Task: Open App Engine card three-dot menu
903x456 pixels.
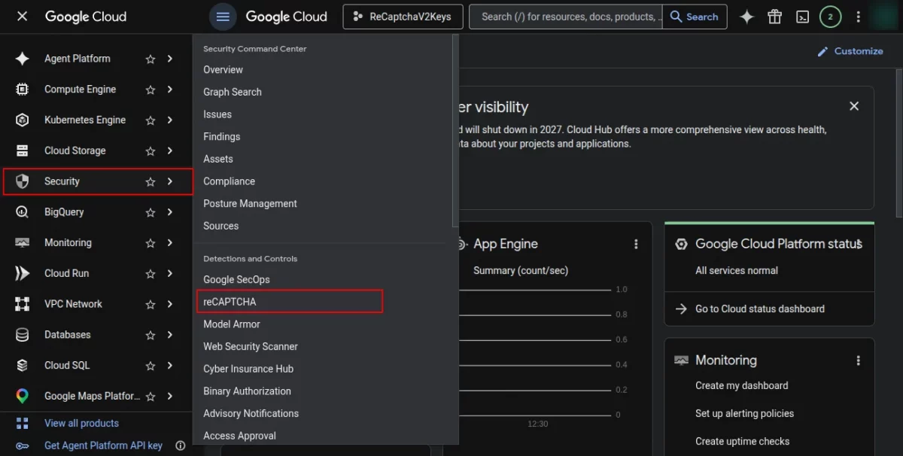Action: 636,244
